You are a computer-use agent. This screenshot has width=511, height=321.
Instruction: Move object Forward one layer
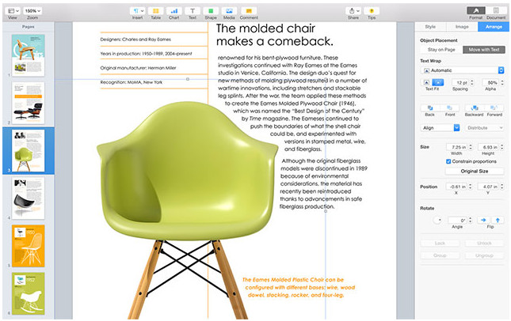point(494,108)
